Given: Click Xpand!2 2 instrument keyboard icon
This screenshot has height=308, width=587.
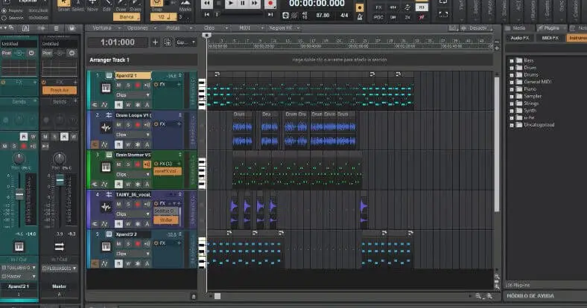Looking at the screenshot, I should pyautogui.click(x=106, y=247).
